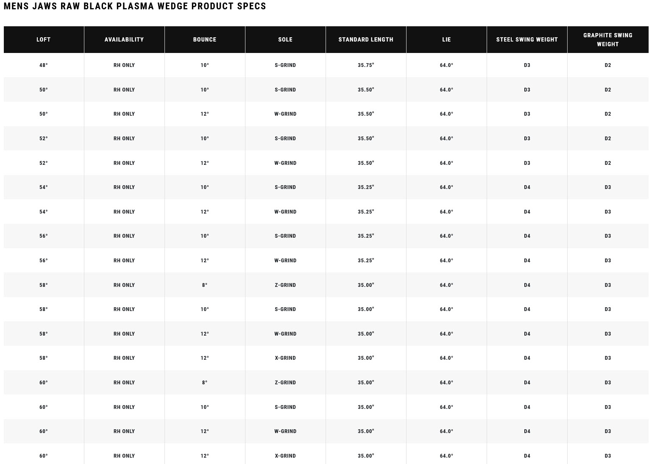Click the STEEL SWING WEIGHT header
649x464 pixels.
tap(527, 39)
